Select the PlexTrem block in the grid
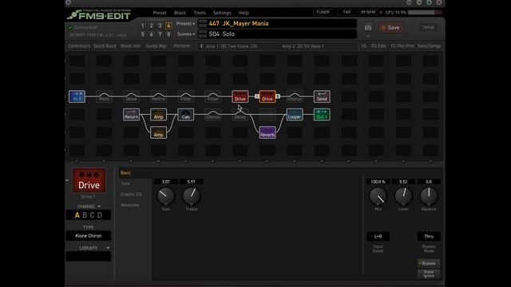 coord(158,96)
